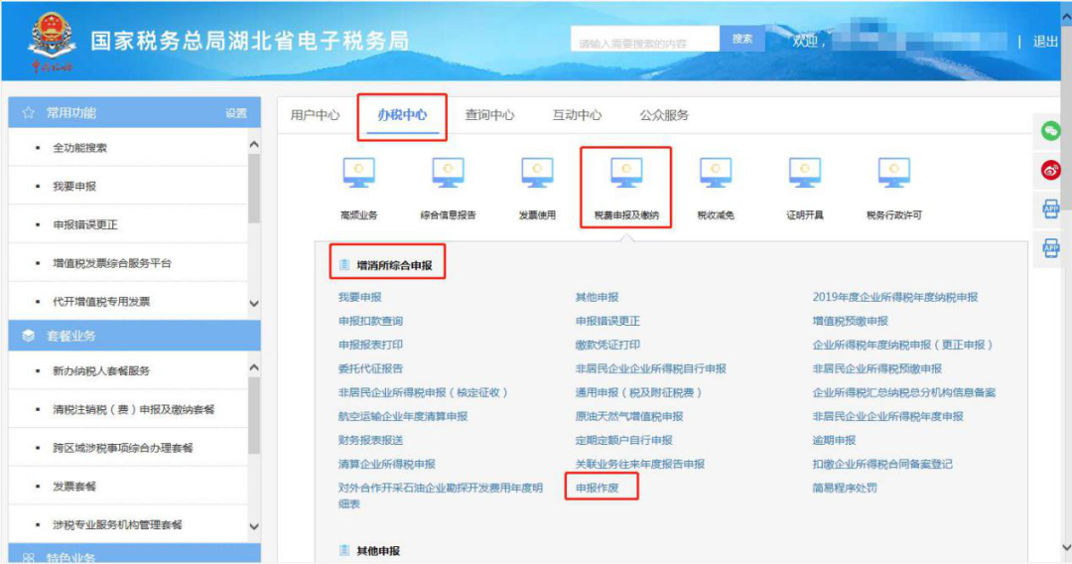Click the 原油天然气增值税申报 link
The width and height of the screenshot is (1072, 564).
(x=629, y=416)
